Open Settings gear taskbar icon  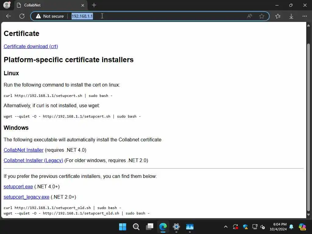[176, 227]
